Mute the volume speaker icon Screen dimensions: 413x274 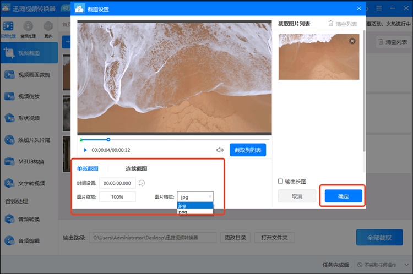coord(220,150)
